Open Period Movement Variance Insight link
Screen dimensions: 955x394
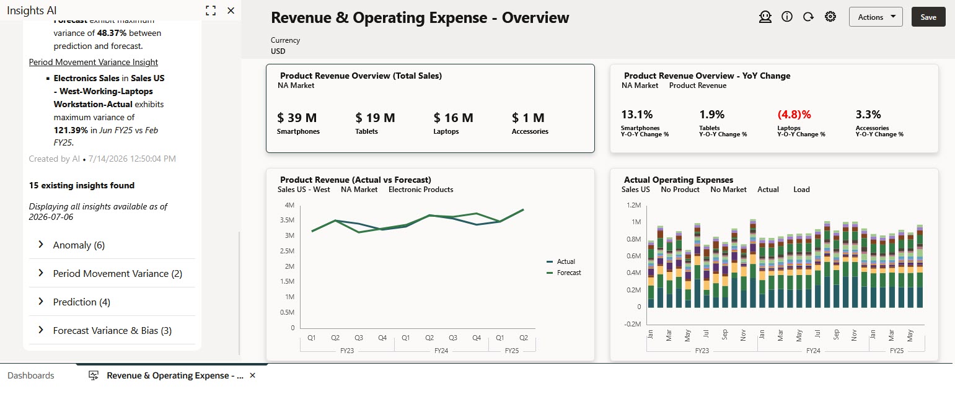pos(94,62)
